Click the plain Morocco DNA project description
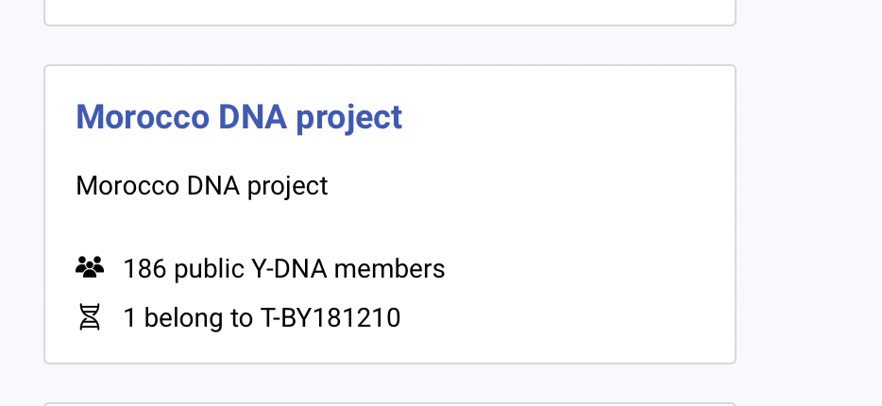Viewport: 882px width, 406px height. pos(201,185)
